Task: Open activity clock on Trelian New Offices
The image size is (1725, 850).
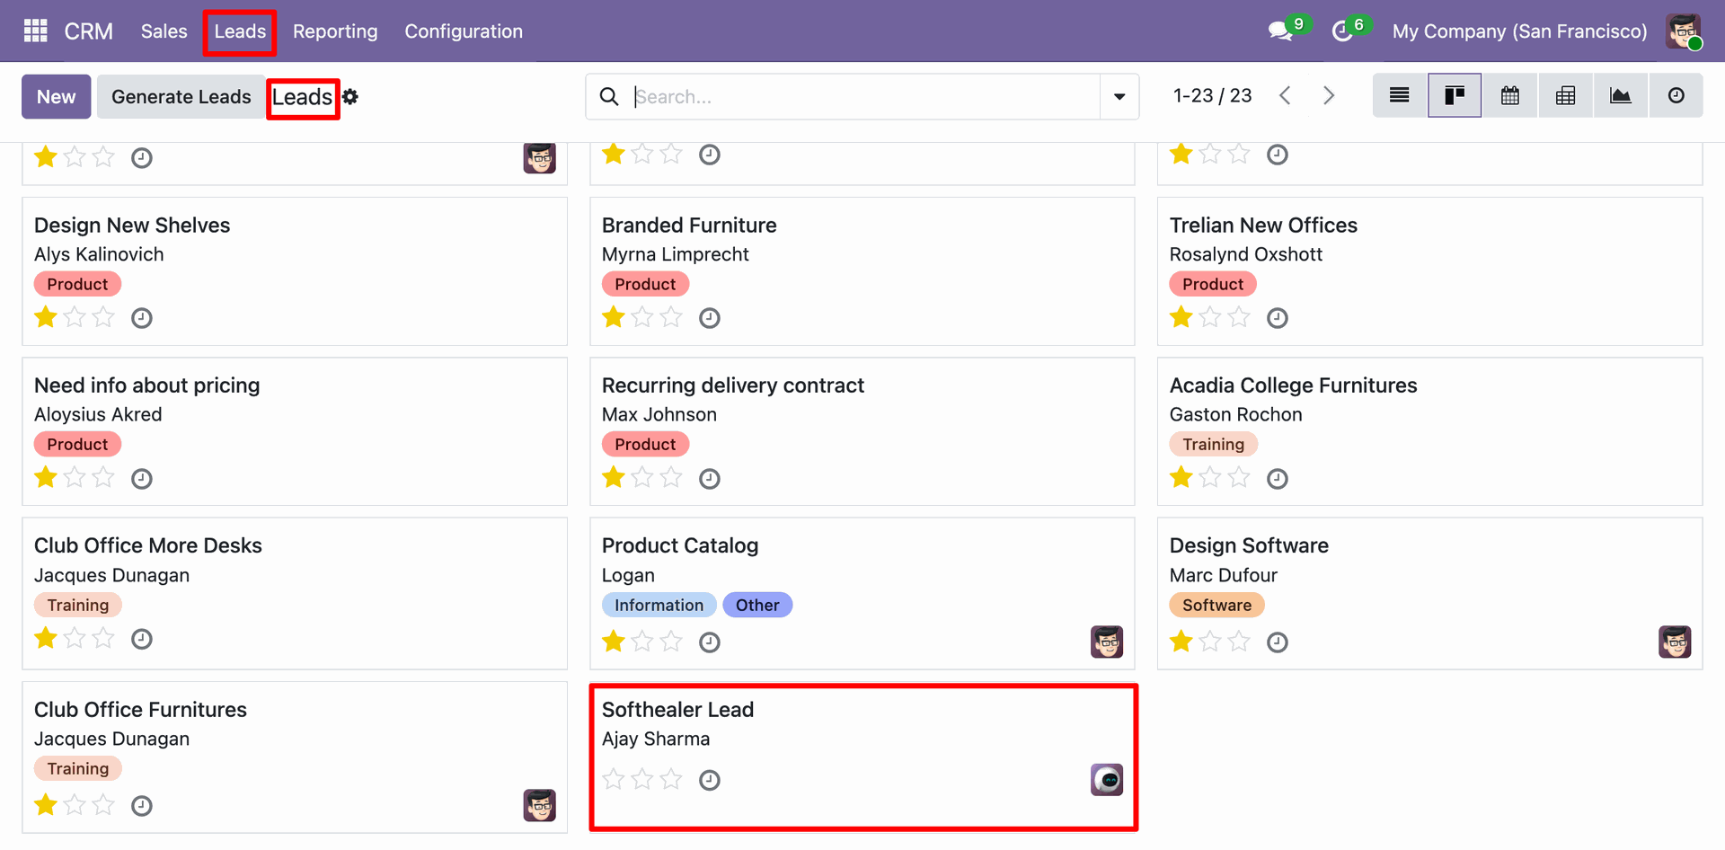Action: (x=1278, y=318)
